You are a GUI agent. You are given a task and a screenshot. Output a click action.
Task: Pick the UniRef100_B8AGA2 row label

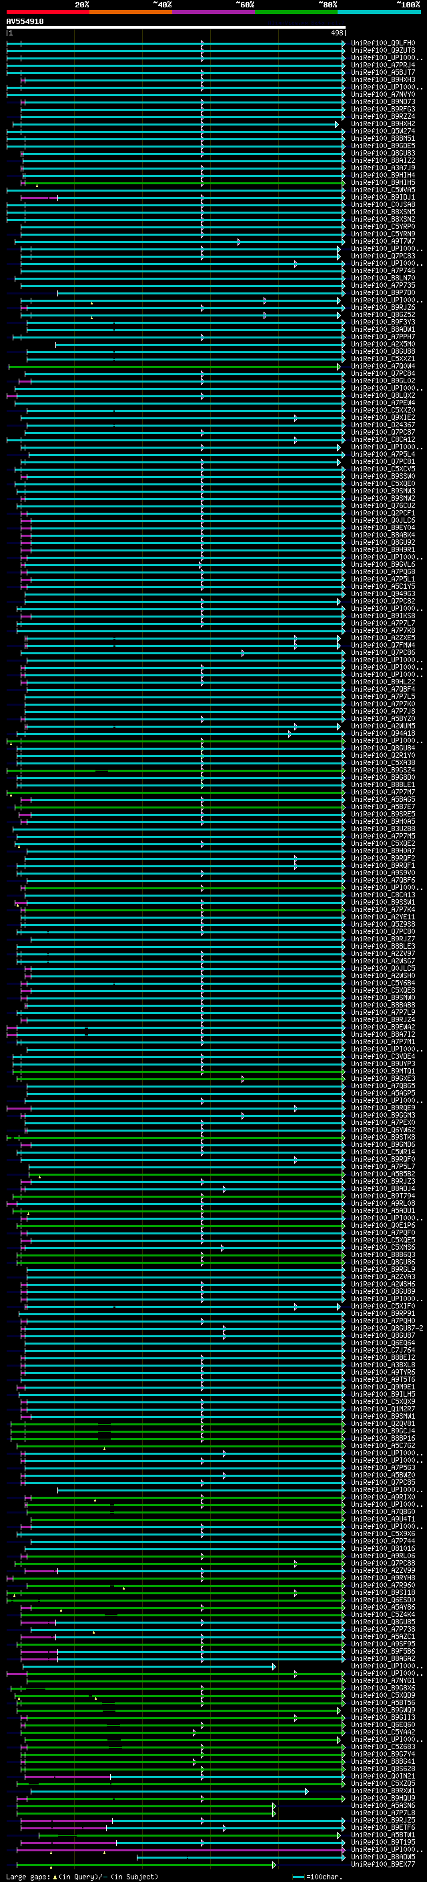coord(382,1658)
